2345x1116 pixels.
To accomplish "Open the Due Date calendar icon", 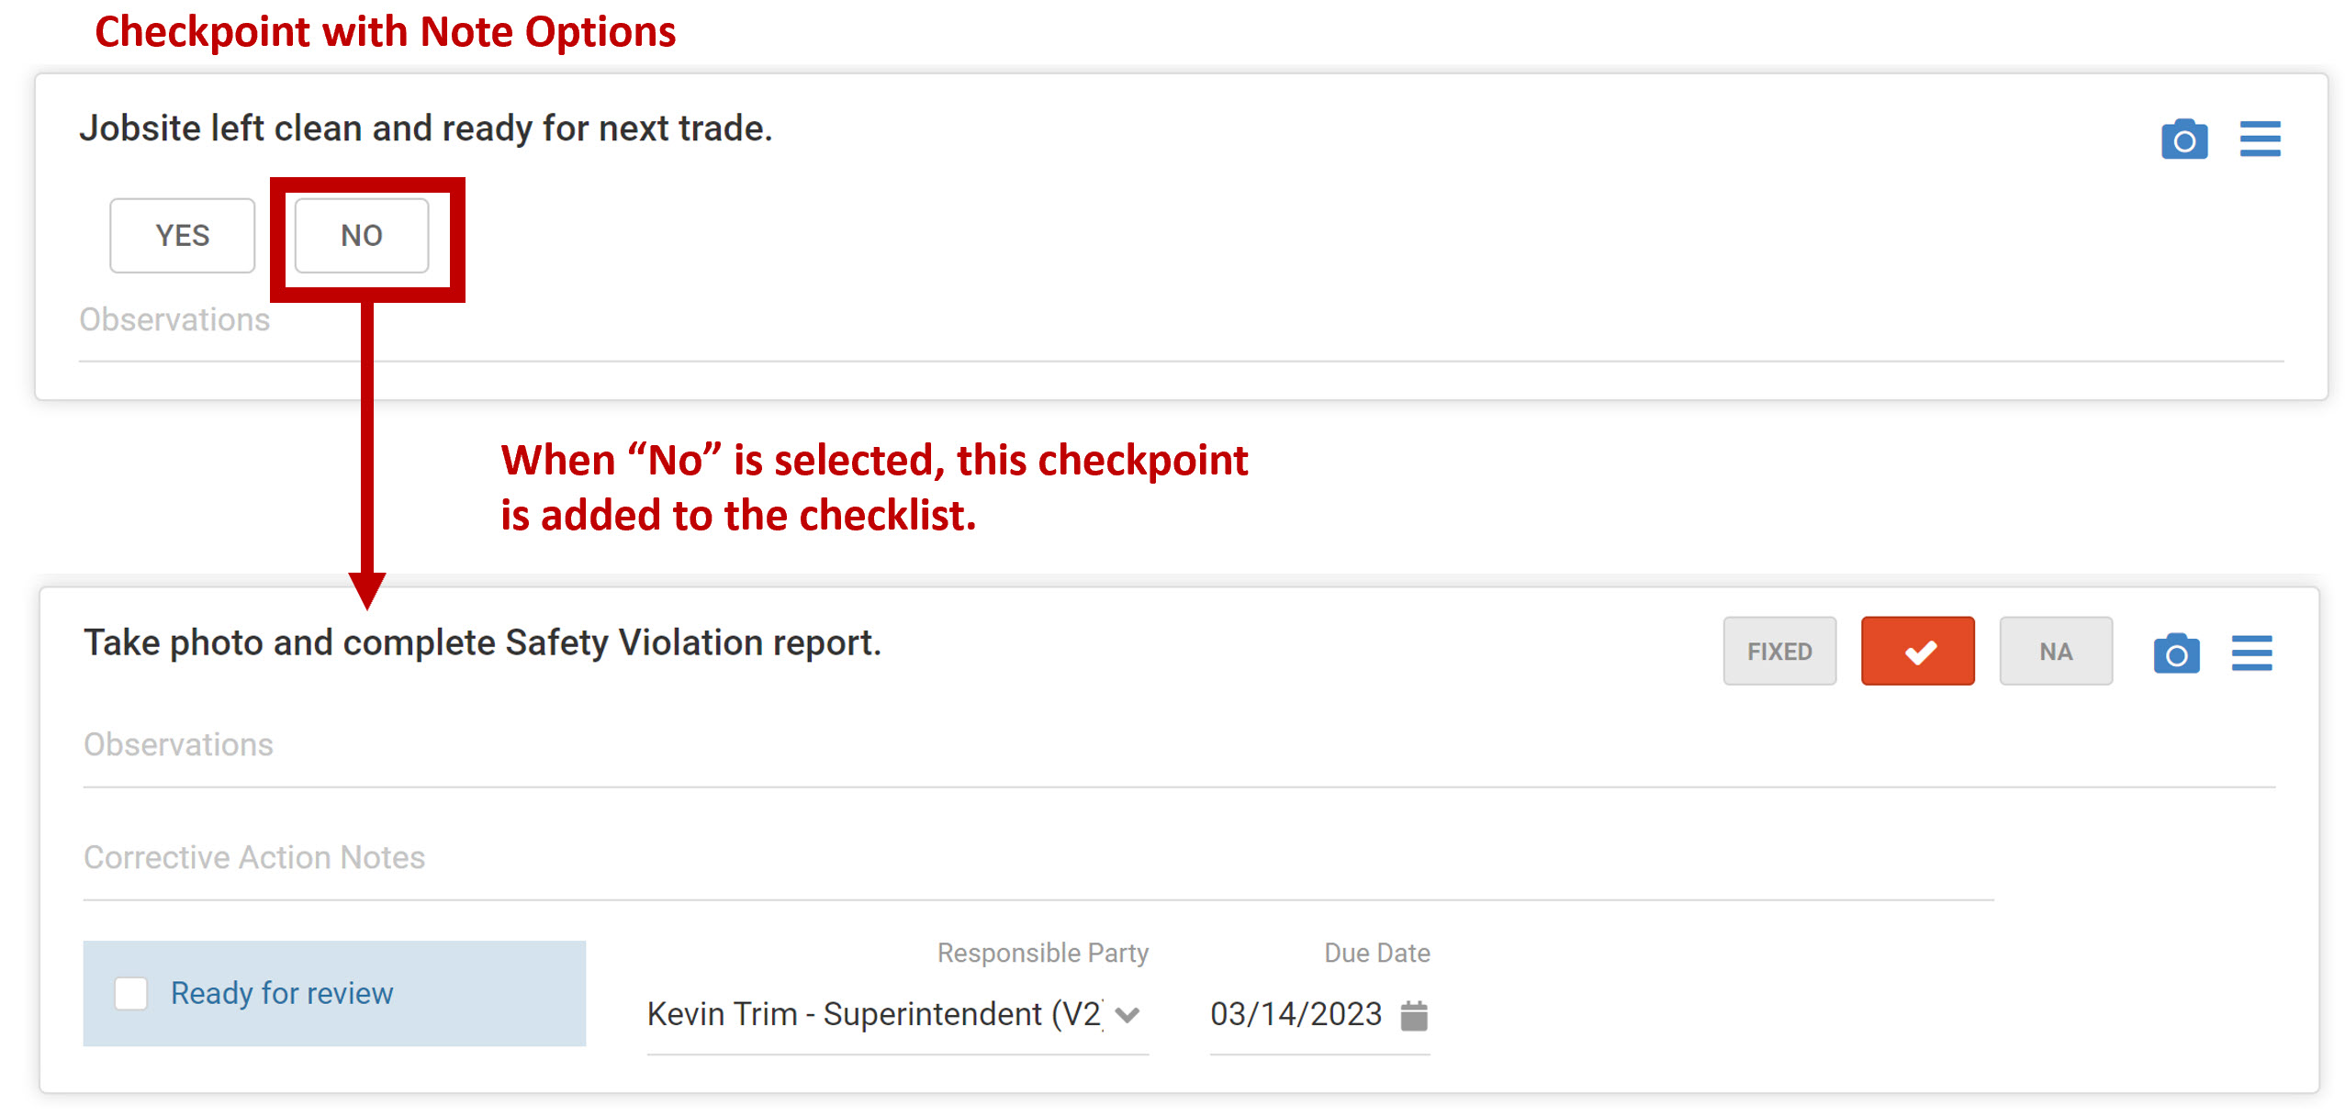I will 1414,1015.
